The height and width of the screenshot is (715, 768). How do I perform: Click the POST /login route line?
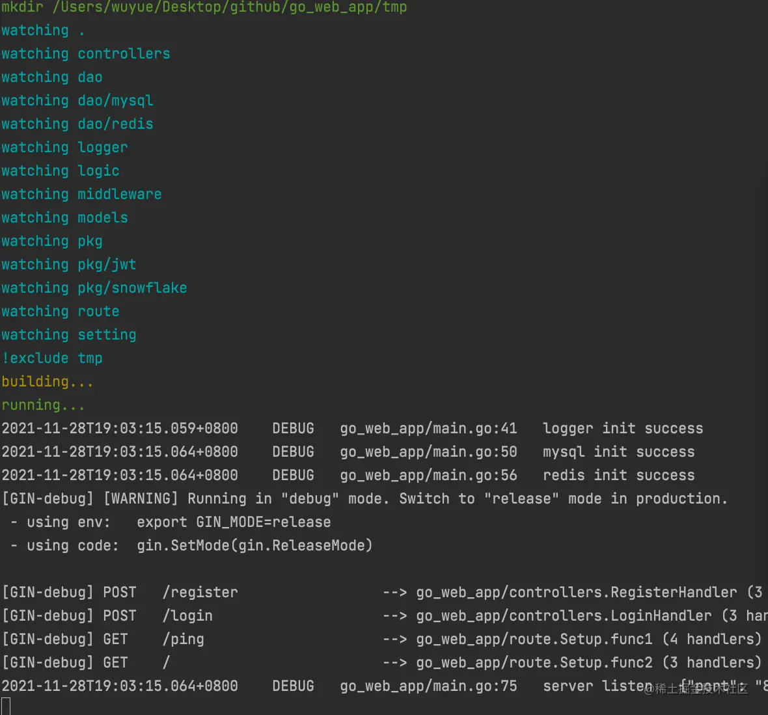(x=384, y=616)
